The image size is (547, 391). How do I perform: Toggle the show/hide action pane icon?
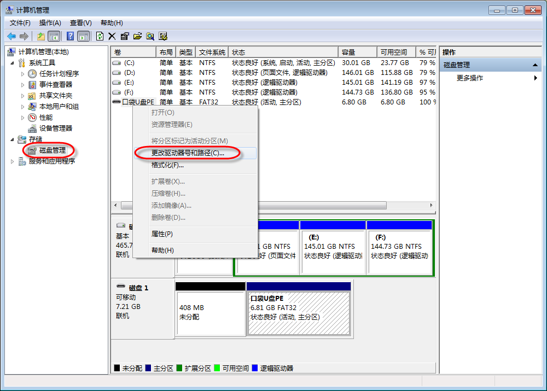pos(83,36)
